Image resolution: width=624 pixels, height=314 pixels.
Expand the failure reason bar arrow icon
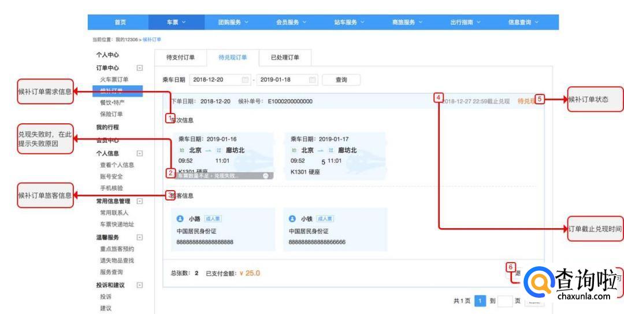(x=266, y=176)
